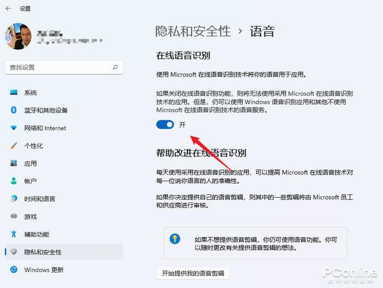Select the shield icon for 隐私和安全性

click(x=14, y=251)
